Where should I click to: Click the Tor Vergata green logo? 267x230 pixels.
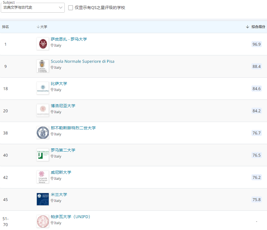[x=43, y=155]
